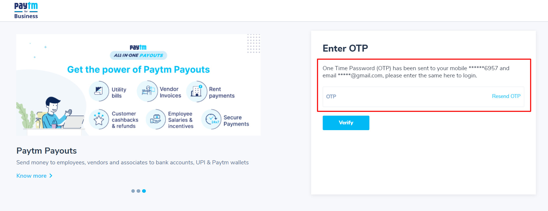This screenshot has width=548, height=211.
Task: Click the Paytm for Business logo
Action: pos(26,11)
